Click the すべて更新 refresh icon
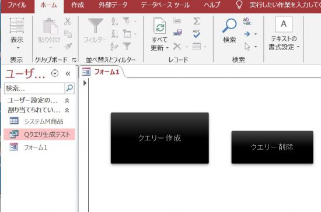The height and width of the screenshot is (212, 321). click(160, 26)
